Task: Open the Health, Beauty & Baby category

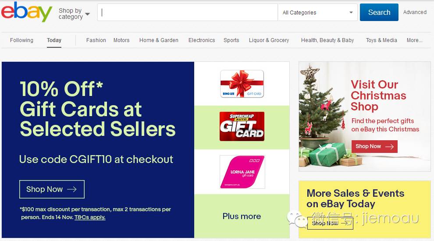Action: click(327, 40)
